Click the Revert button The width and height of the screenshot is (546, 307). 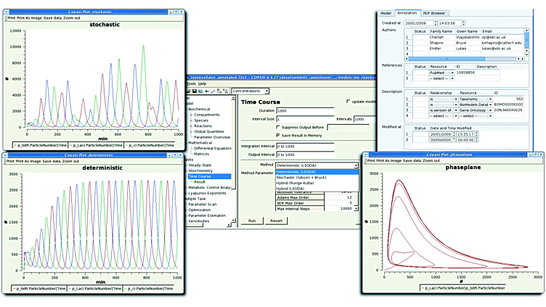[276, 220]
